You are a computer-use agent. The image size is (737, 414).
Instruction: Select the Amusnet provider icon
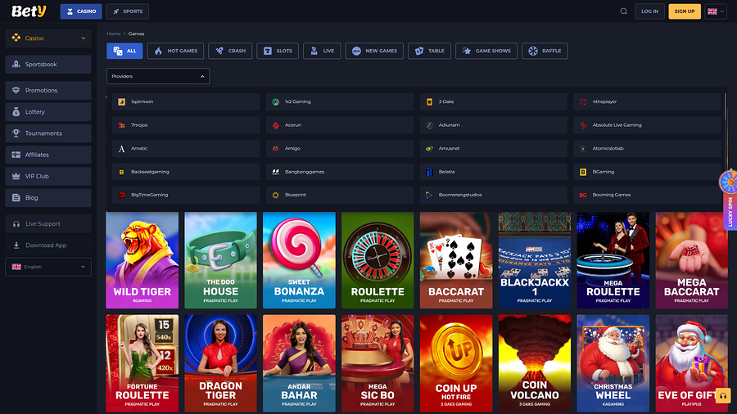point(429,149)
